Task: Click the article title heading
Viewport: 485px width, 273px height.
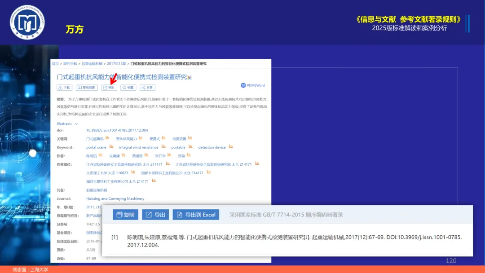Action: (x=122, y=77)
